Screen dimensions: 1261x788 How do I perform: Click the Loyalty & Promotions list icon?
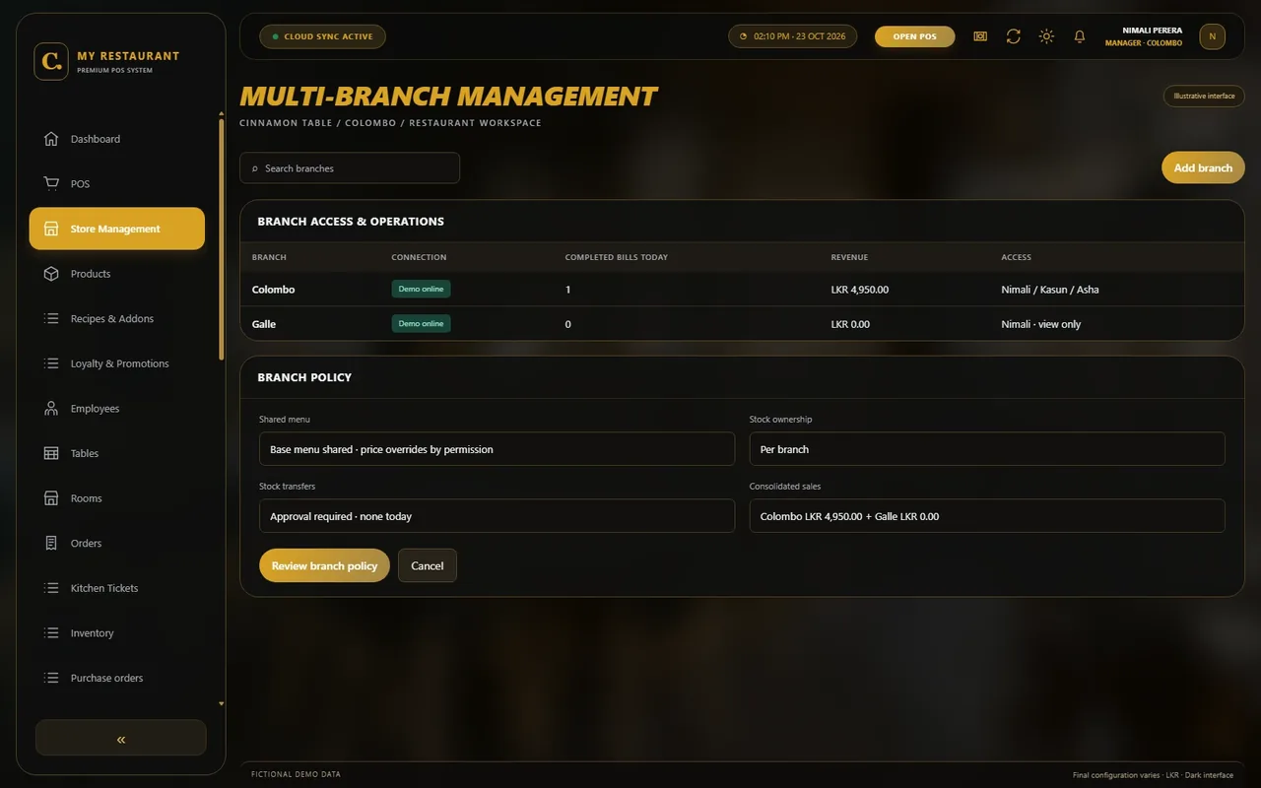tap(51, 363)
